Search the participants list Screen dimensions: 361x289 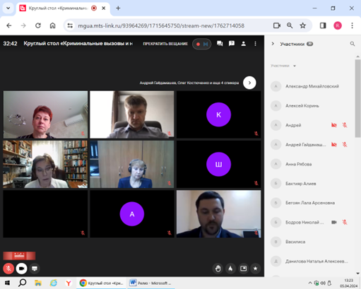[353, 44]
